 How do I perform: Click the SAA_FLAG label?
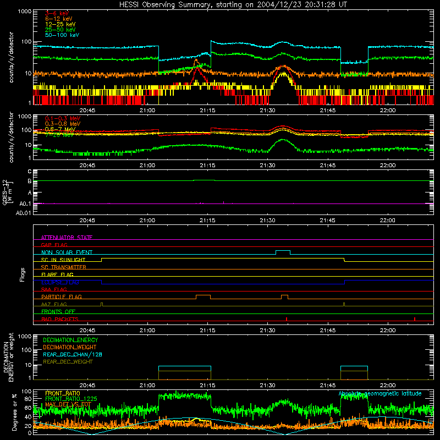click(x=54, y=289)
